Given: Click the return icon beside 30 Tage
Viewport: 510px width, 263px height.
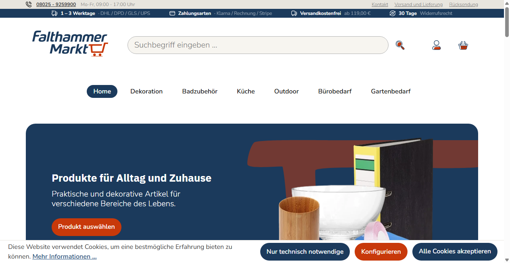Looking at the screenshot, I should click(393, 13).
